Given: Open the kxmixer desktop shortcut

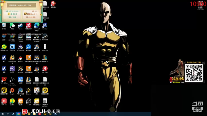Looking at the screenshot, I should [45, 26].
